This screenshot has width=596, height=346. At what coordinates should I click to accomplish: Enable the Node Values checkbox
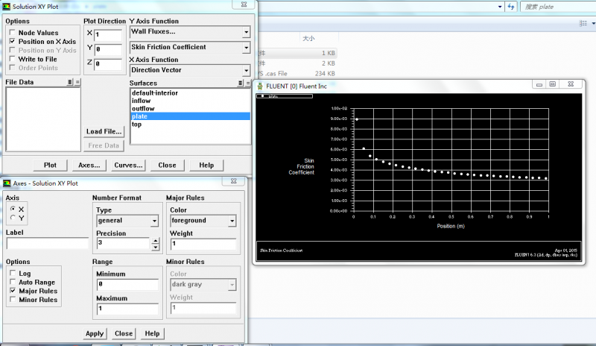(x=13, y=33)
